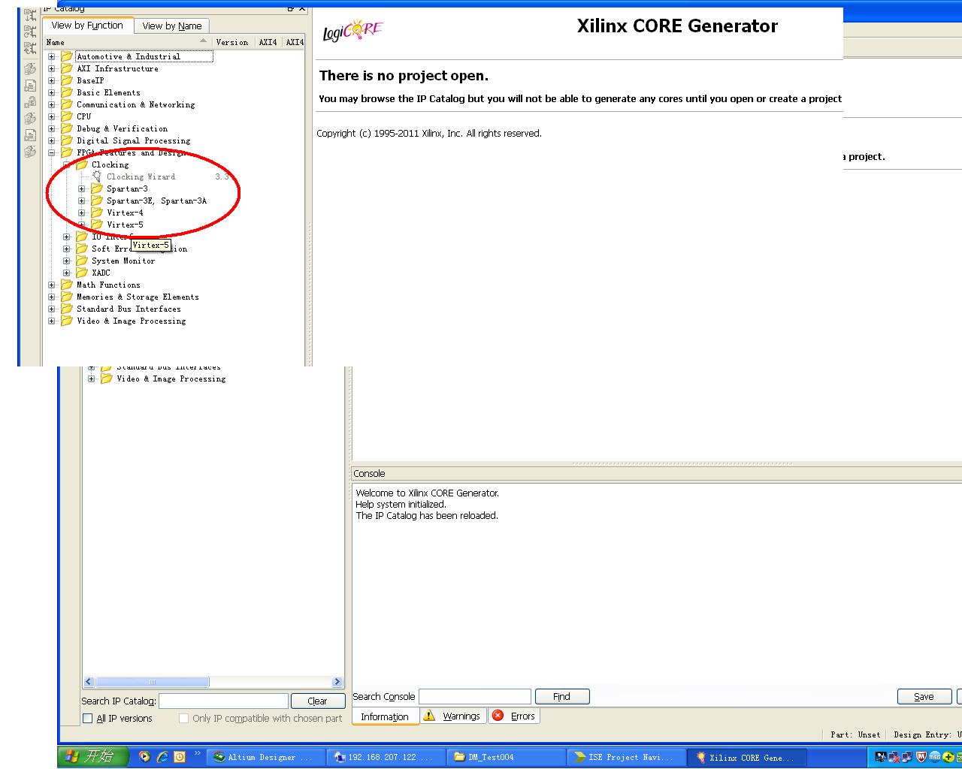Open Internet Explorer quick launch icon

click(162, 757)
